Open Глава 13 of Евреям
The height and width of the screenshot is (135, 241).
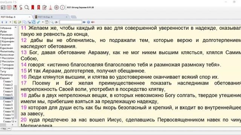[8, 121]
